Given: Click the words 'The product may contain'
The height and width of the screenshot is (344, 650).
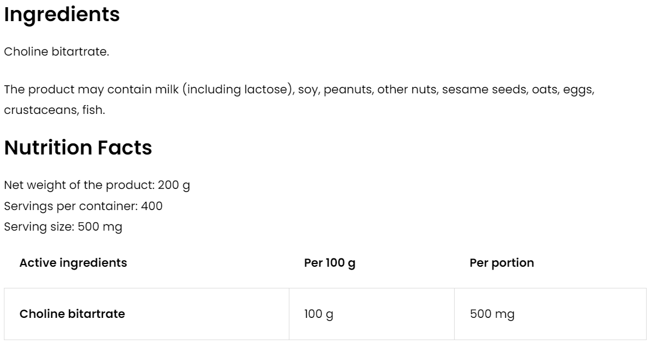Looking at the screenshot, I should tap(65, 89).
